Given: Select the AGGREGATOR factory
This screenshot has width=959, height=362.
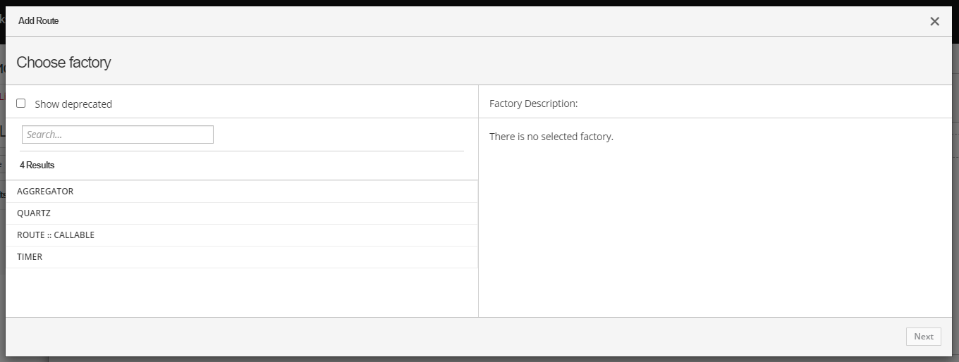Looking at the screenshot, I should click(x=45, y=192).
